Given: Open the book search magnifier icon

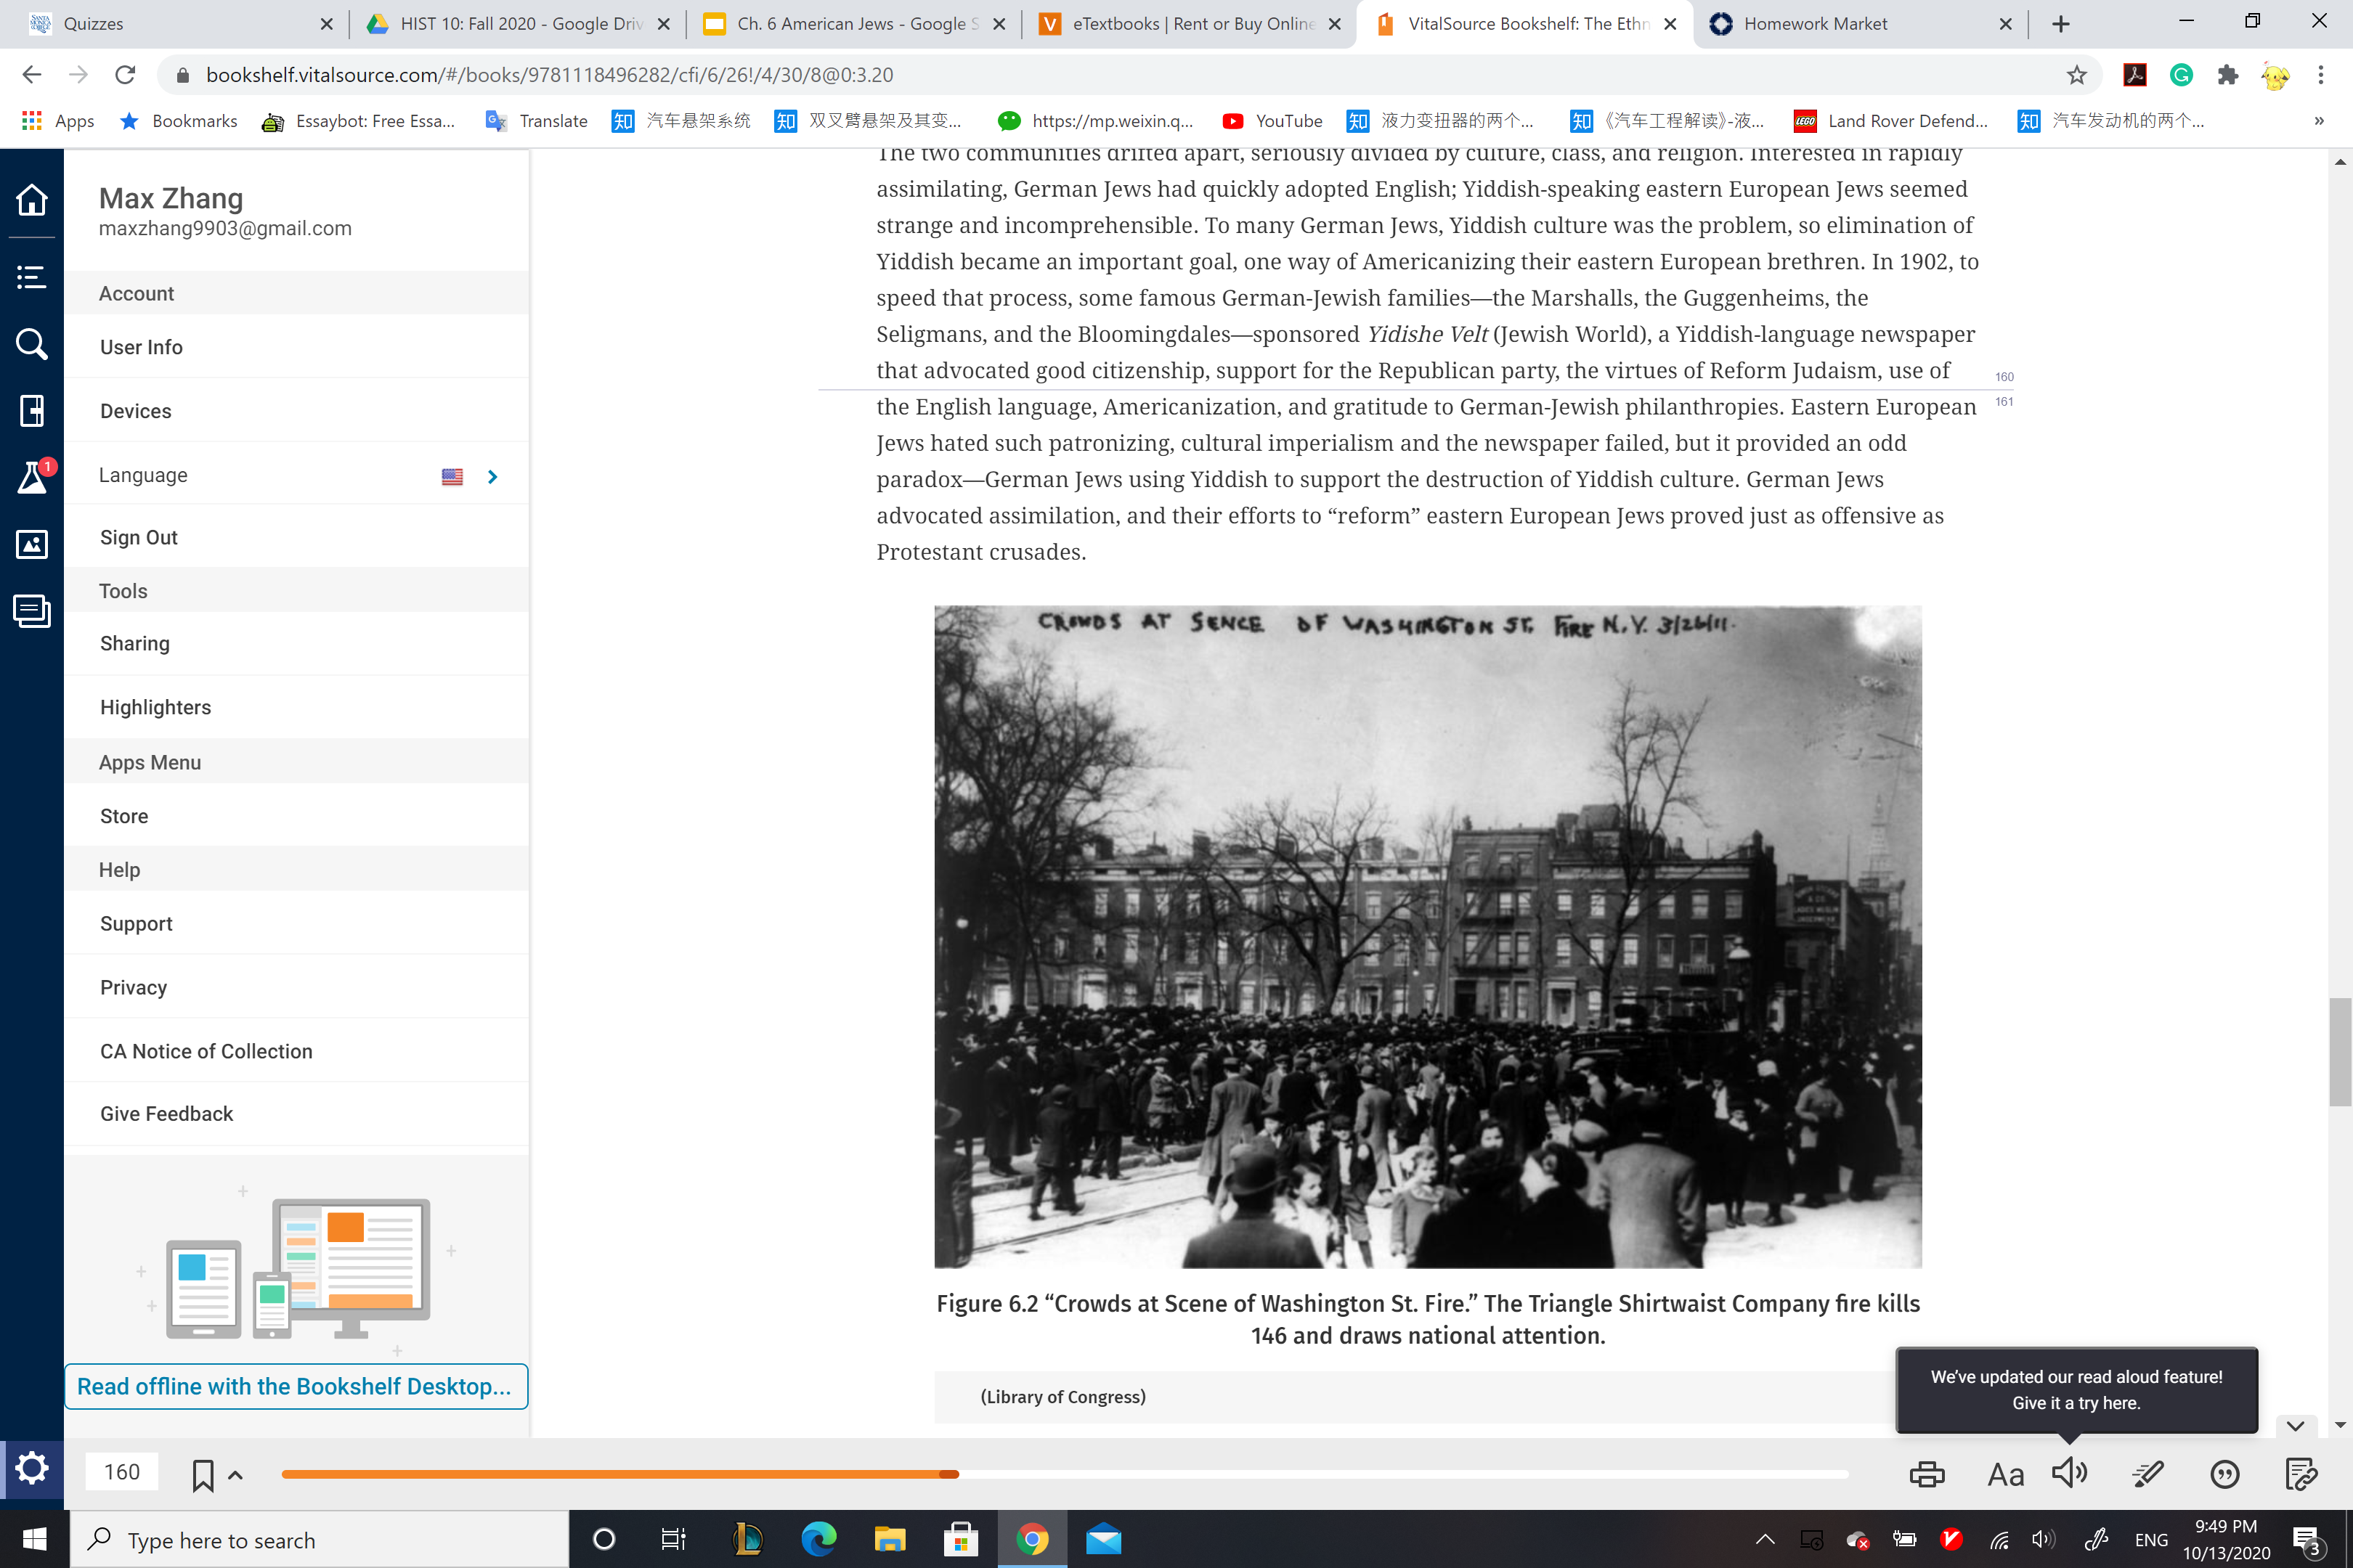Looking at the screenshot, I should pos(31,344).
